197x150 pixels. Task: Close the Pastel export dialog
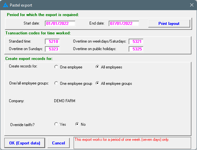pos(191,5)
